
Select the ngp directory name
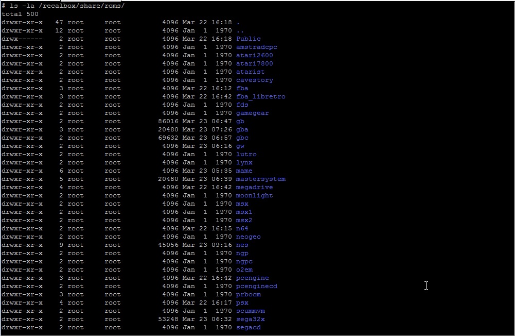[242, 253]
